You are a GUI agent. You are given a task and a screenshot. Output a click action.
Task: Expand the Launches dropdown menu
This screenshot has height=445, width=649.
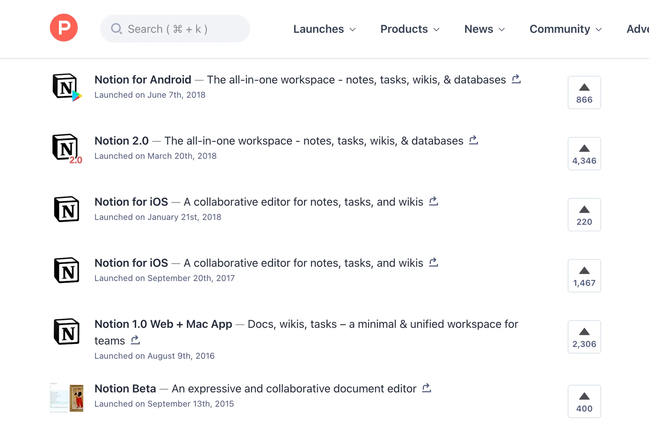(x=324, y=29)
